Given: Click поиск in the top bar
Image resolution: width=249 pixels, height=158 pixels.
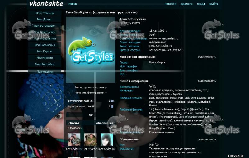Looking at the screenshot, I should pos(73,4).
